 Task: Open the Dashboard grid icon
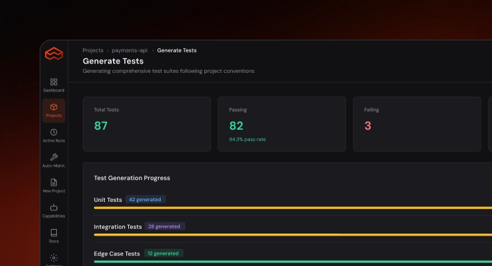54,82
